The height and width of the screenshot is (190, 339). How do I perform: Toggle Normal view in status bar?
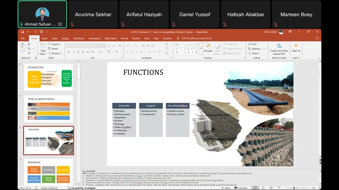[255, 188]
